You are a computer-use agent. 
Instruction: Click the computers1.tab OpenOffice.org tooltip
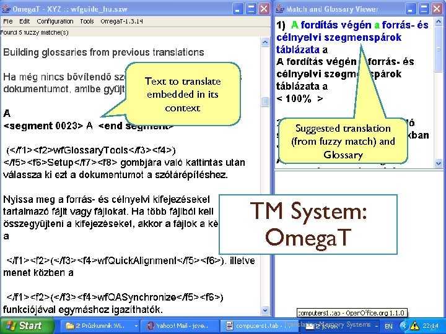pyautogui.click(x=352, y=313)
